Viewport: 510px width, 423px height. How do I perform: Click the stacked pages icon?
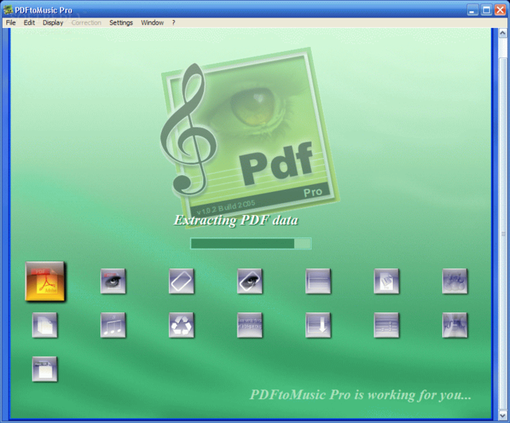pyautogui.click(x=45, y=325)
